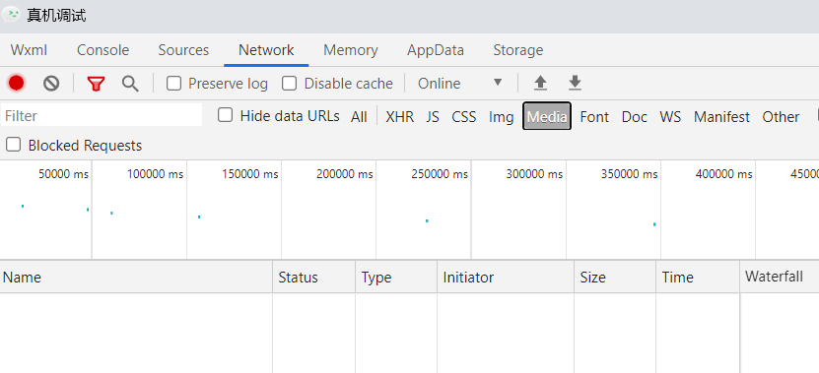Viewport: 819px width, 373px height.
Task: Open the Online throttling dropdown
Action: pos(459,84)
